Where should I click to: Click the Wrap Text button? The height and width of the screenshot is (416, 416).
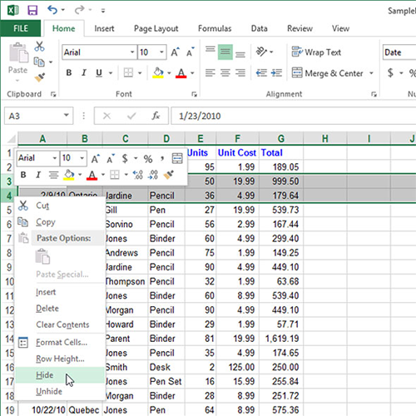tap(316, 52)
